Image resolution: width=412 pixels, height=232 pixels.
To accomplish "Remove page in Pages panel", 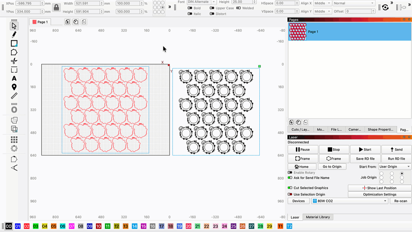I will pyautogui.click(x=305, y=122).
